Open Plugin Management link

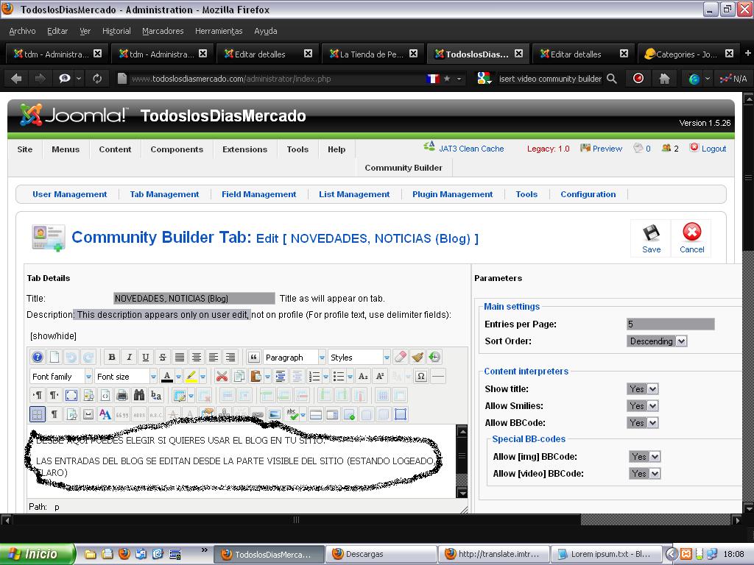453,194
